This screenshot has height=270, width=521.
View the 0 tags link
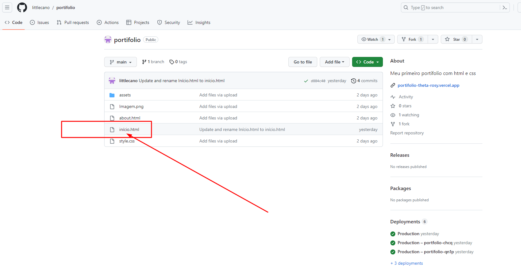[x=178, y=62]
